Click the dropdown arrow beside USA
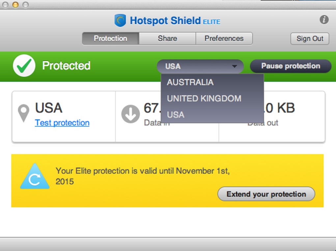The height and width of the screenshot is (251, 336). tap(235, 66)
